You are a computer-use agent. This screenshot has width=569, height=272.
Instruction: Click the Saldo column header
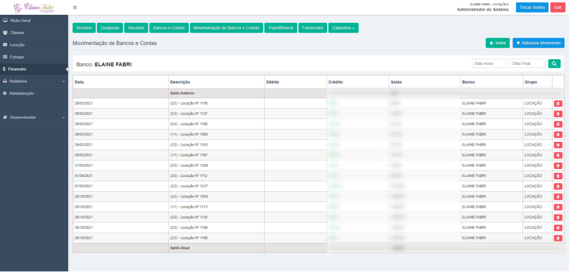coord(424,82)
